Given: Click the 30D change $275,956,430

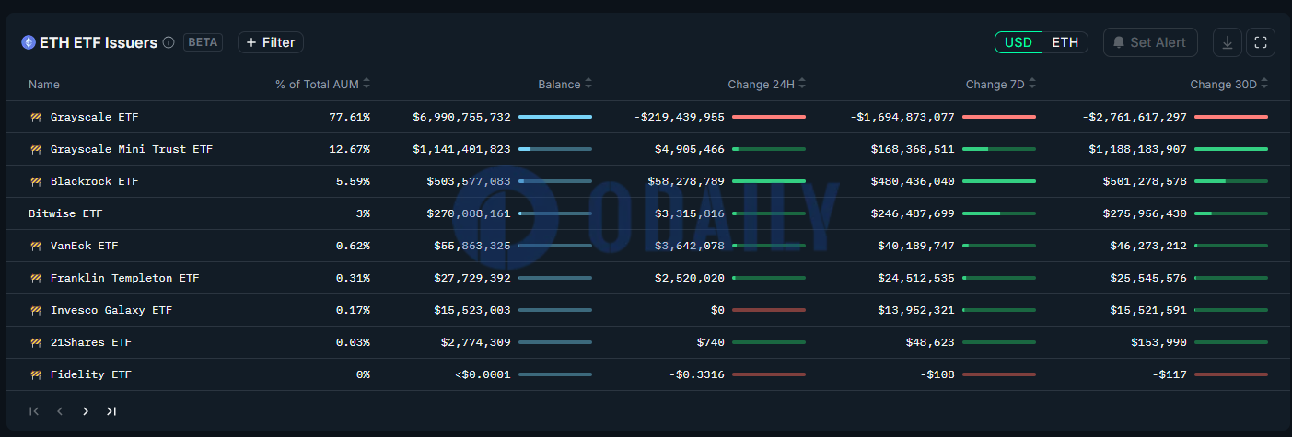Looking at the screenshot, I should pos(1146,213).
